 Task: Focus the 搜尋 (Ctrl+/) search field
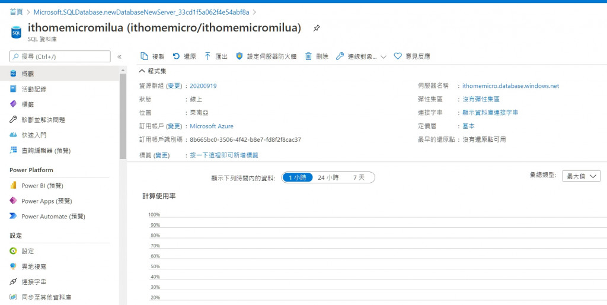tap(60, 56)
